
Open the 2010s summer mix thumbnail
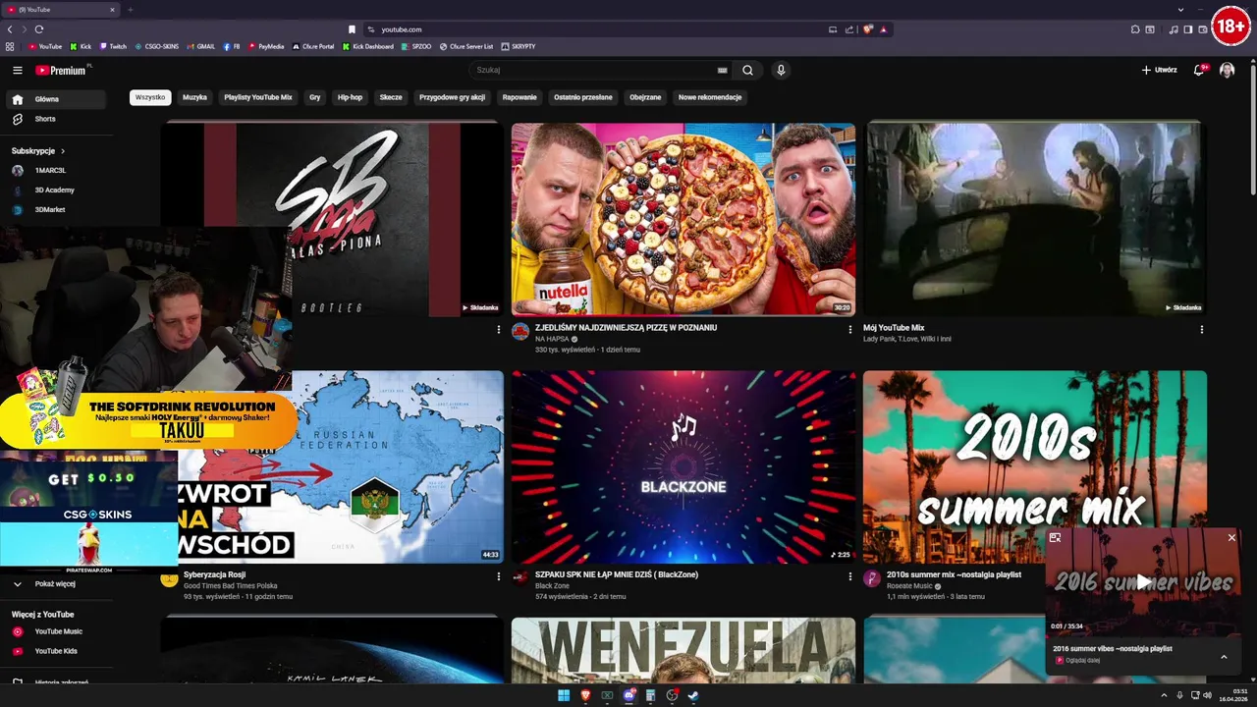point(1034,466)
